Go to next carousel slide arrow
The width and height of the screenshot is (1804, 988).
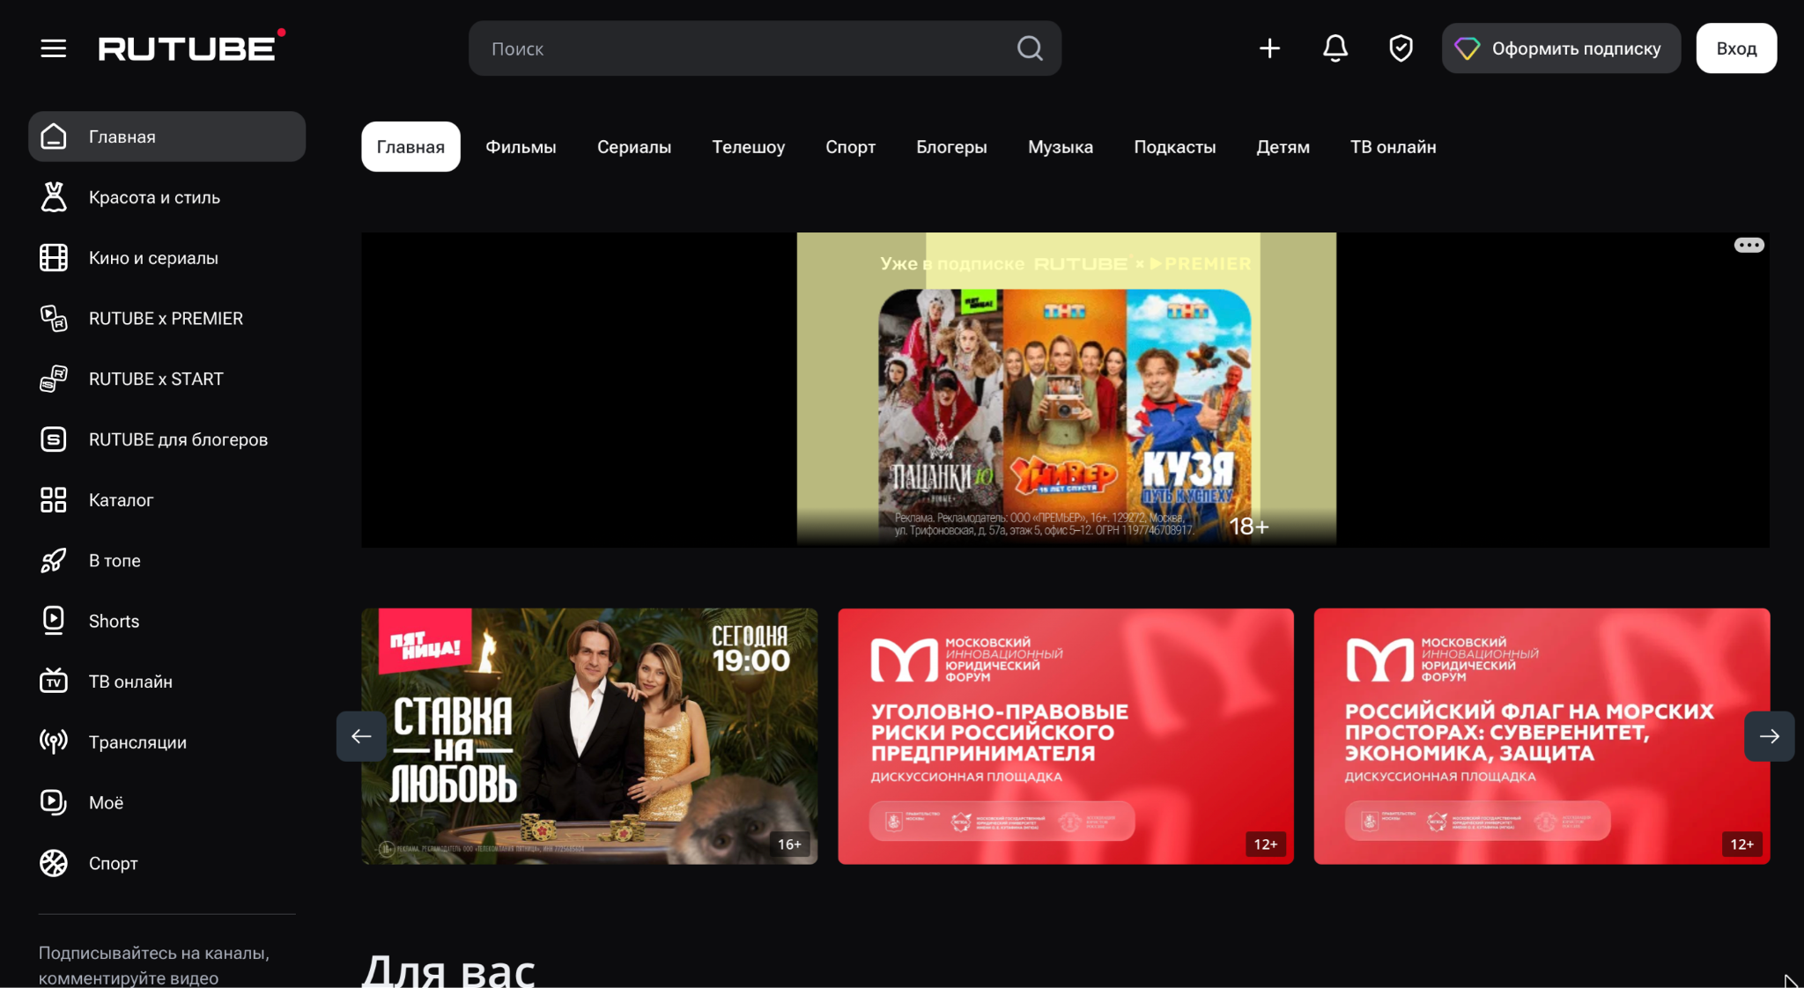point(1769,736)
